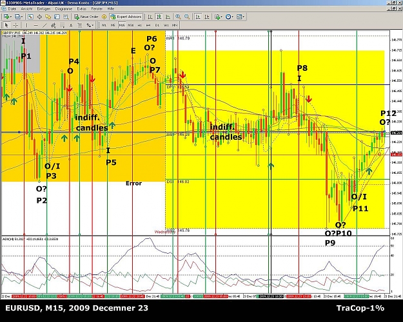Screen dimensions: 403x322
Task: Click the GBPJPY,M15 chart title label
Action: click(34, 33)
